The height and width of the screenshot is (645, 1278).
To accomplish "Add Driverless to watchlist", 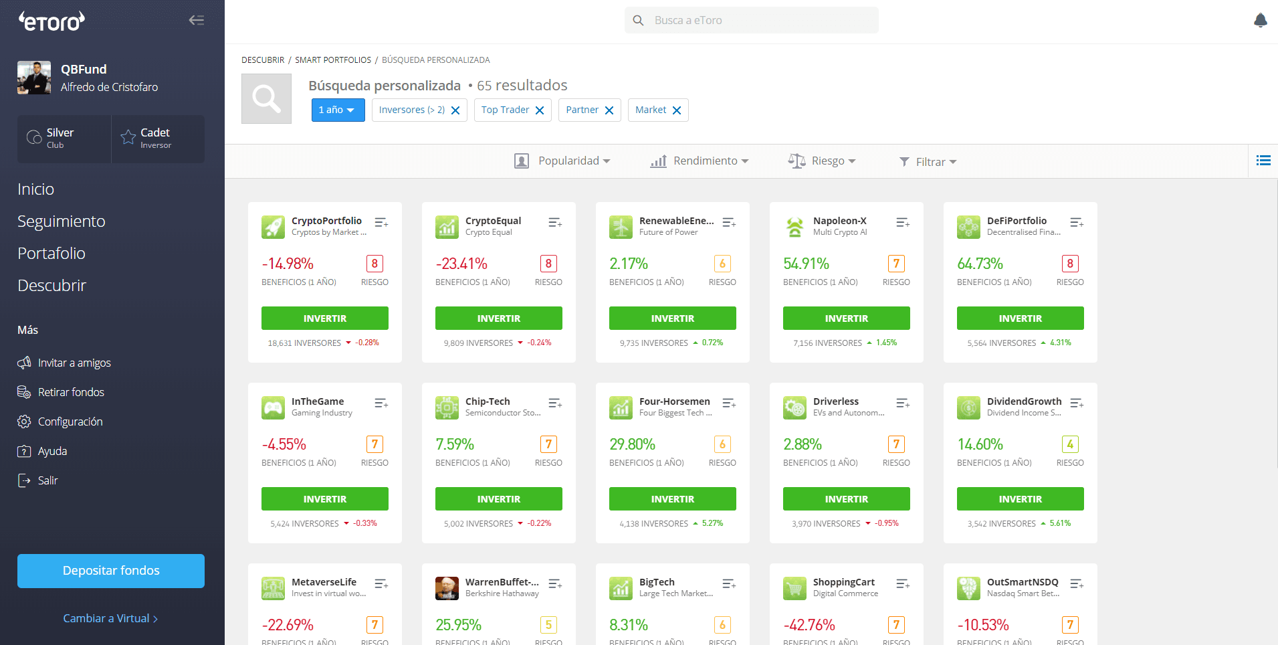I will [903, 403].
